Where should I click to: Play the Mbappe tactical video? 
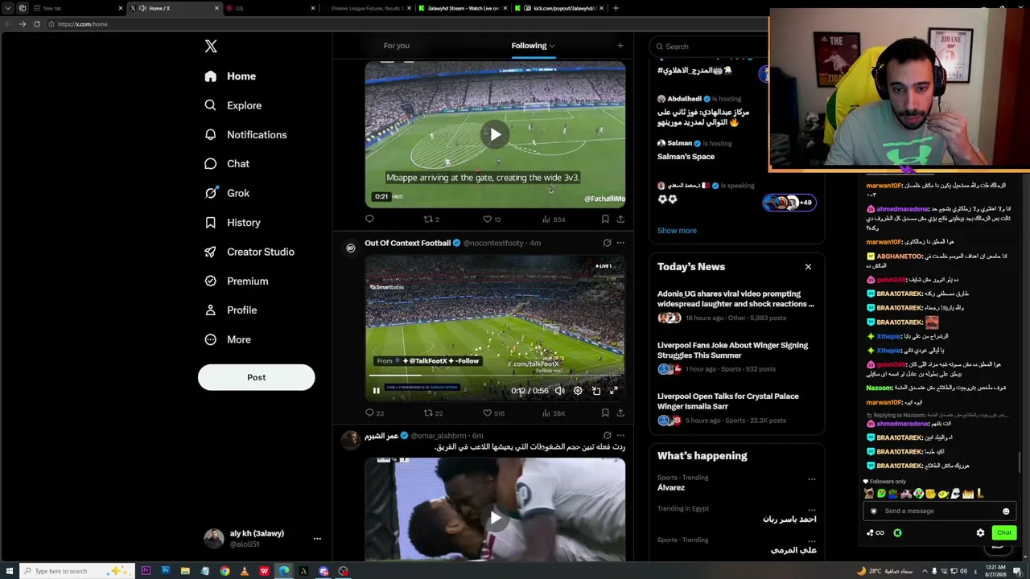[495, 134]
